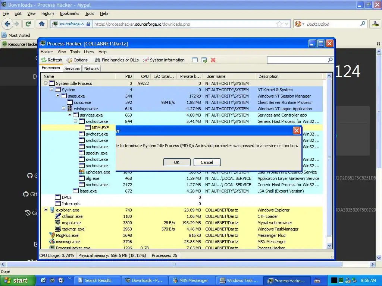Collapse the System process node
This screenshot has width=382, height=286.
point(51,89)
